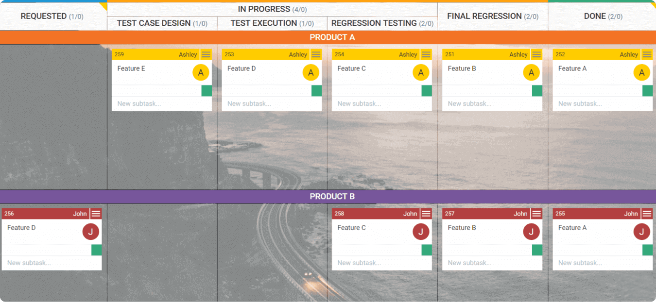Click Ashley's avatar on the Feature D card

pos(311,72)
